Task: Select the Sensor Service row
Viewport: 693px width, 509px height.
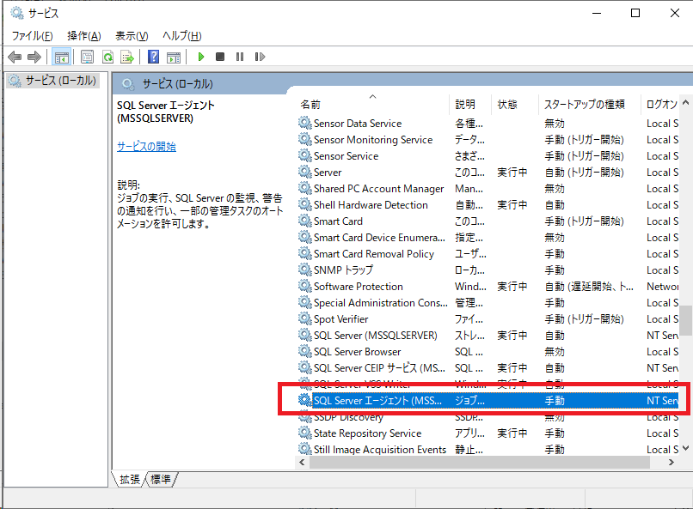Action: tap(488, 156)
